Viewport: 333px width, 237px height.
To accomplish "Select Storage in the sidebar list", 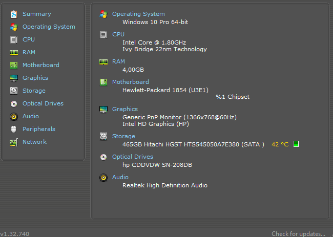I will (34, 91).
